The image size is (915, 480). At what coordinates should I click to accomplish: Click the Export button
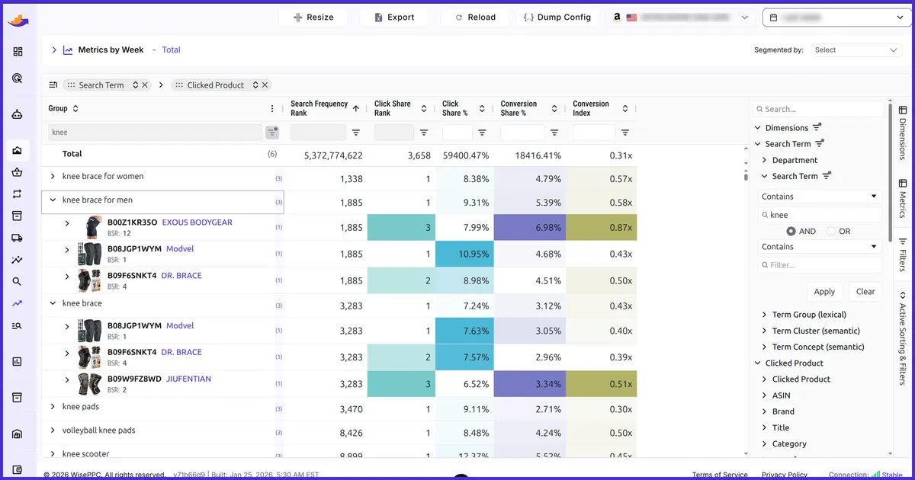393,18
